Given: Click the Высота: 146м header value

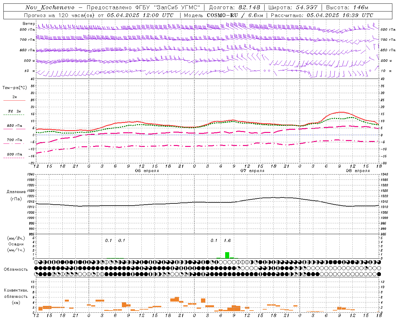Looking at the screenshot, I should tap(347, 7).
